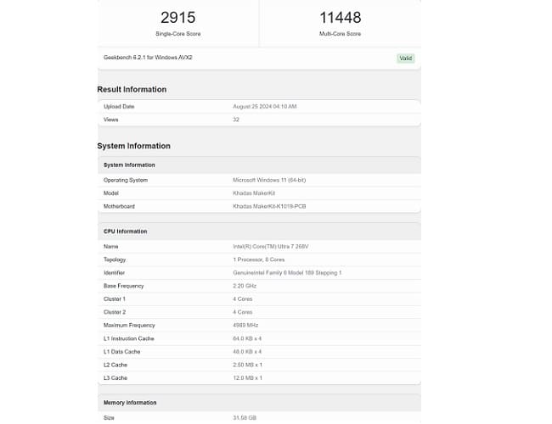Image resolution: width=552 pixels, height=424 pixels.
Task: Select the '4989 MHz' maximum frequency value
Action: click(245, 325)
